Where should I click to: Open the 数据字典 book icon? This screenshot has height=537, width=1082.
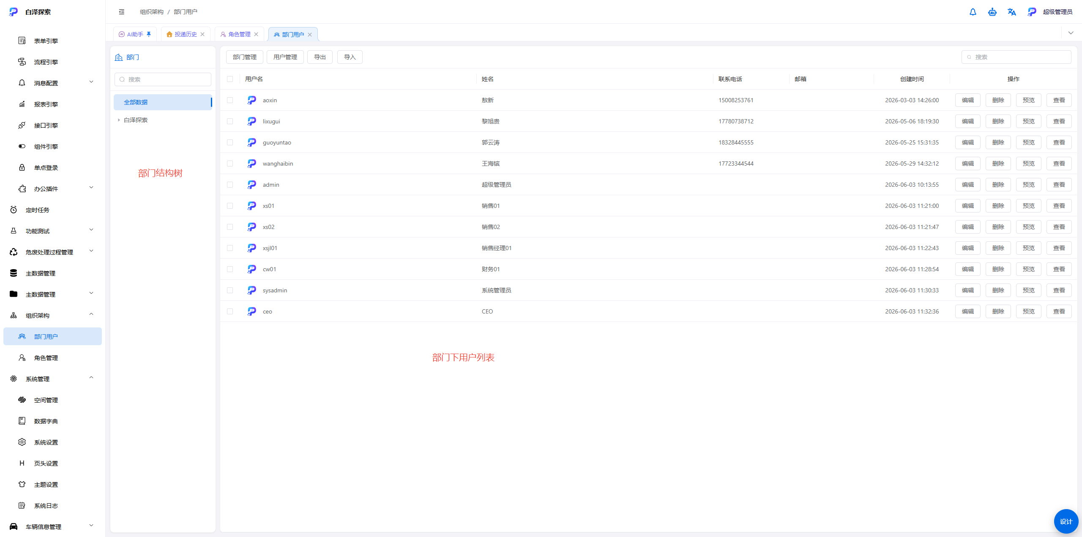pos(22,421)
